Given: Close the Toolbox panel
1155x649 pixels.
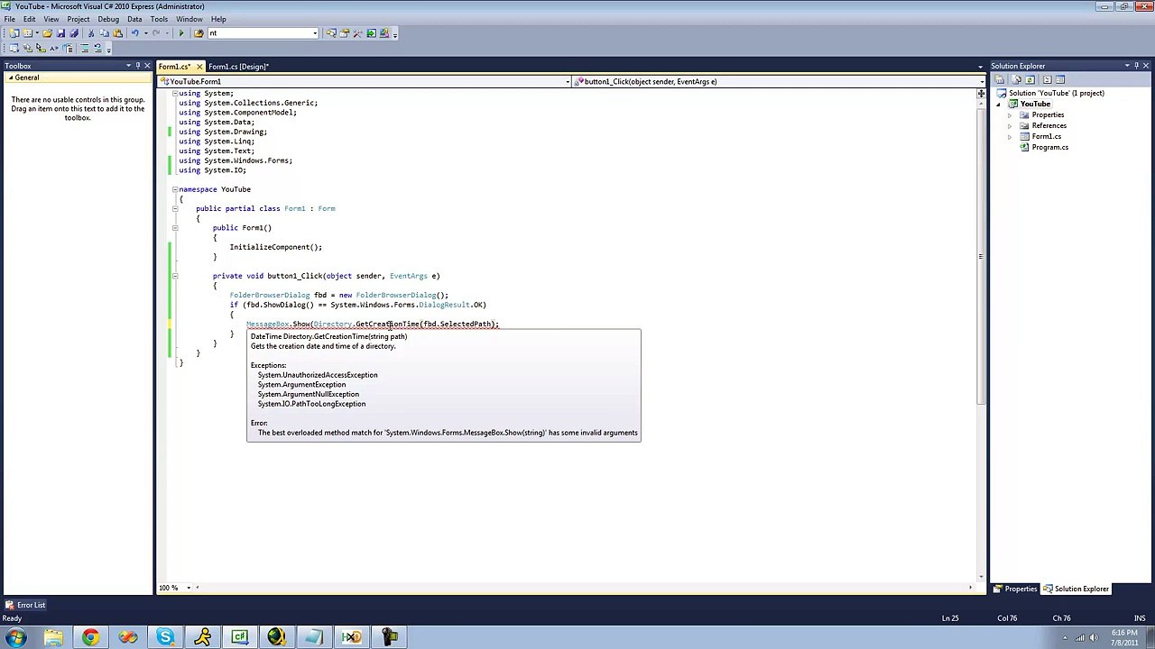Looking at the screenshot, I should (x=147, y=66).
